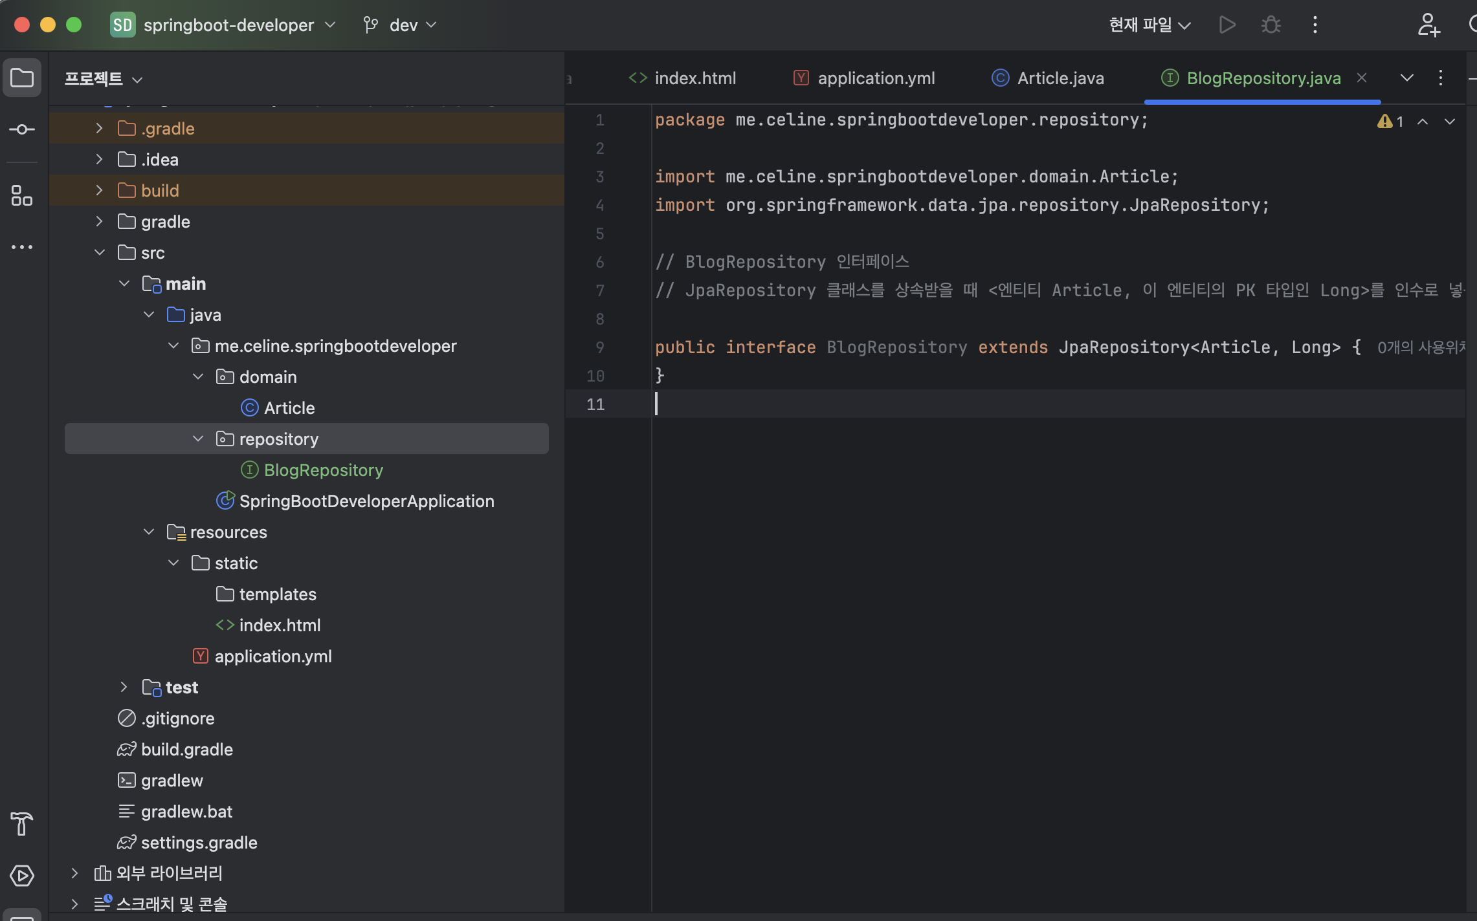This screenshot has width=1477, height=921.
Task: Debug the current file
Action: [1271, 25]
